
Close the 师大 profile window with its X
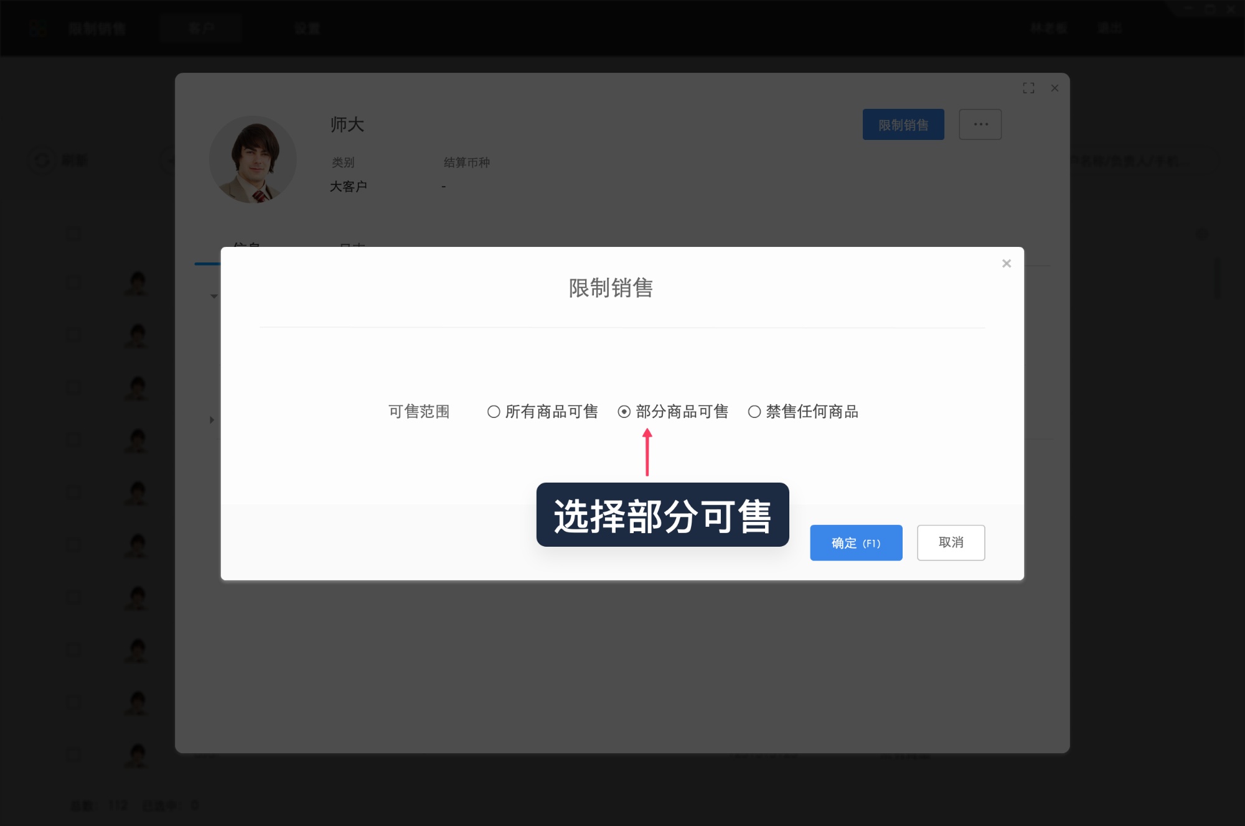(x=1055, y=88)
